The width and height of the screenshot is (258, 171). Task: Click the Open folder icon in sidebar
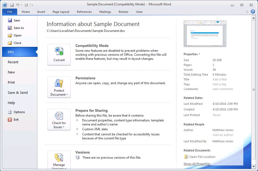pyautogui.click(x=10, y=35)
